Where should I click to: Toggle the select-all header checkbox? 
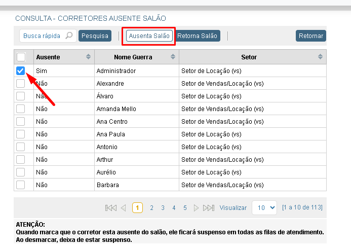(21, 57)
